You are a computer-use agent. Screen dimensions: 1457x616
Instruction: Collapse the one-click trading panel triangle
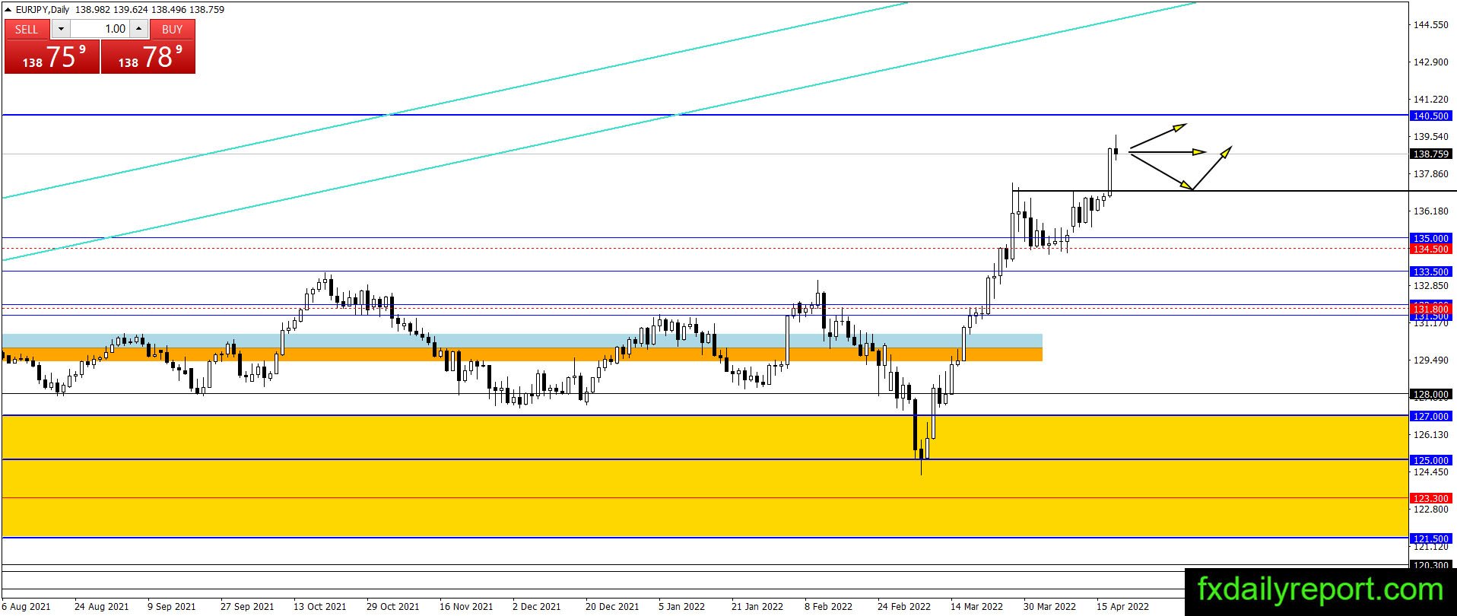click(8, 10)
